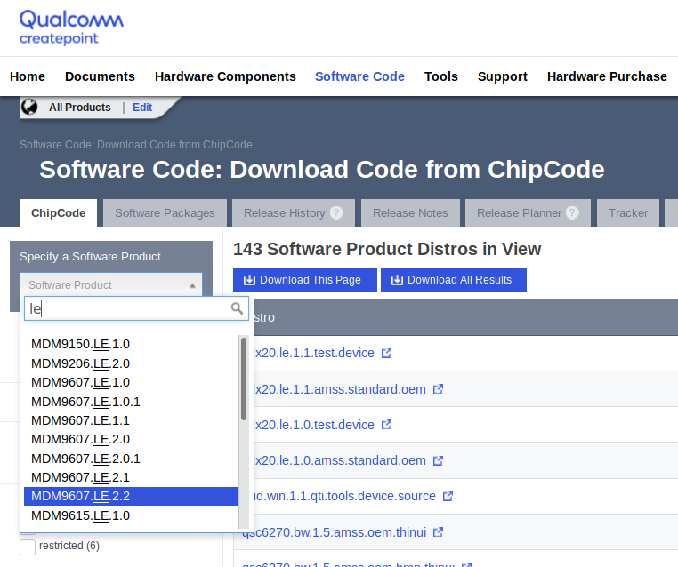Open external link icon for x20.le.1.1.test.device
Screen dimensions: 678x567
(386, 353)
